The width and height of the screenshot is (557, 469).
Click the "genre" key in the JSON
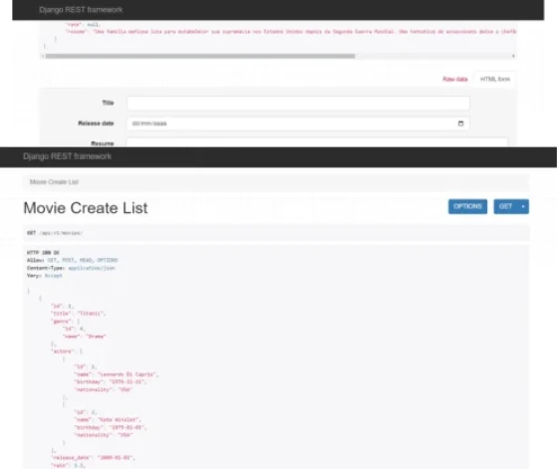[61, 322]
